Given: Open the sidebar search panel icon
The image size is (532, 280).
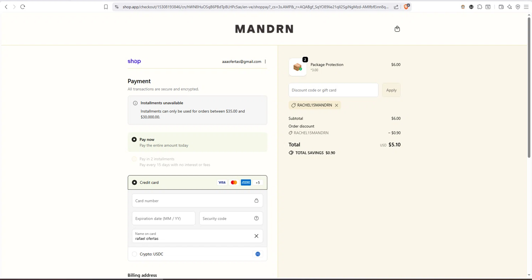Looking at the screenshot, I should (x=488, y=7).
